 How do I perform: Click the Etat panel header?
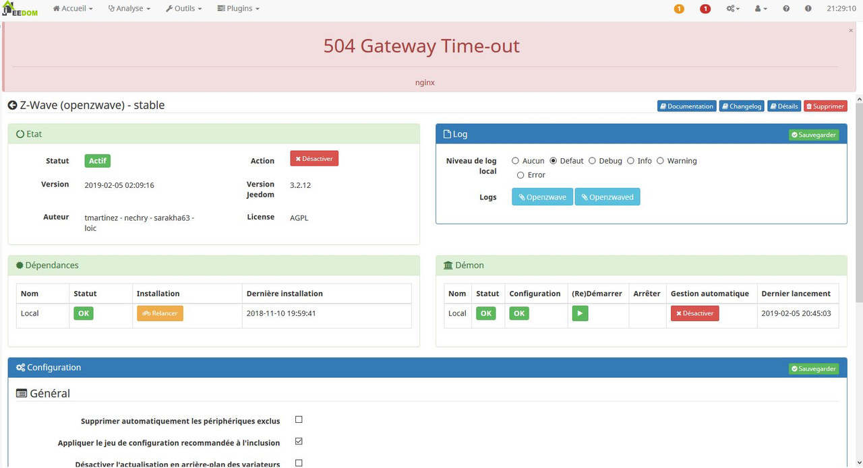(x=214, y=134)
